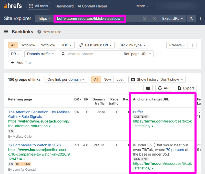This screenshot has width=205, height=174.
Task: Open the witandwire.substack.com URL link
Action: click(x=39, y=124)
